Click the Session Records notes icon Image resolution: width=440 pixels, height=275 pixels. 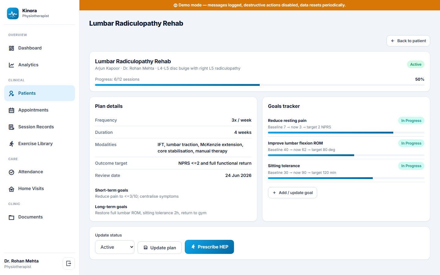click(12, 127)
